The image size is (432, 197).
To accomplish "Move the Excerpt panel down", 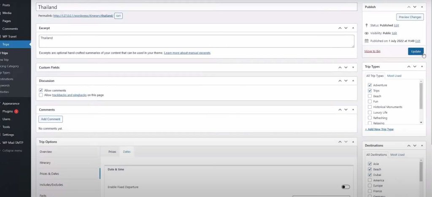I will pyautogui.click(x=346, y=28).
